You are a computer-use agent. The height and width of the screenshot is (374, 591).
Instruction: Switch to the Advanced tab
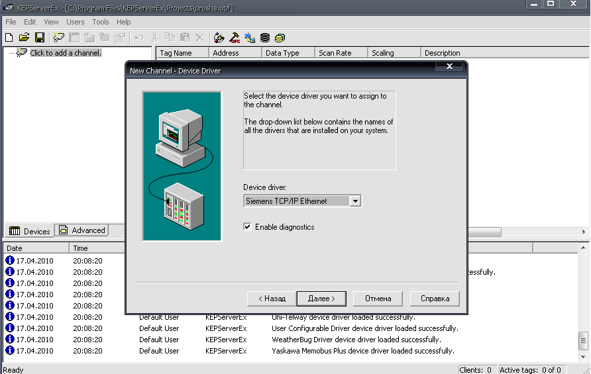click(82, 230)
